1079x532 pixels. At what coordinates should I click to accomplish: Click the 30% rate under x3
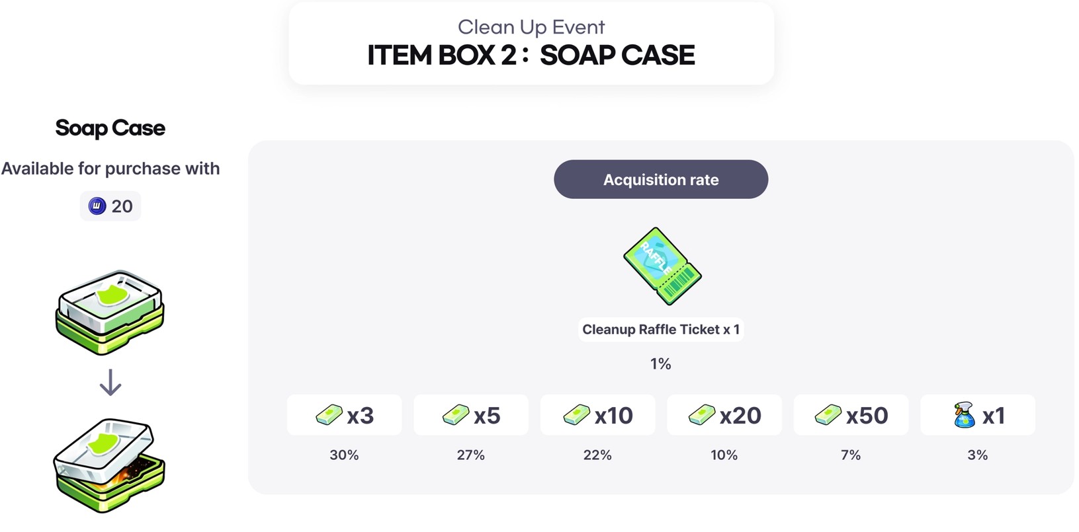[344, 455]
